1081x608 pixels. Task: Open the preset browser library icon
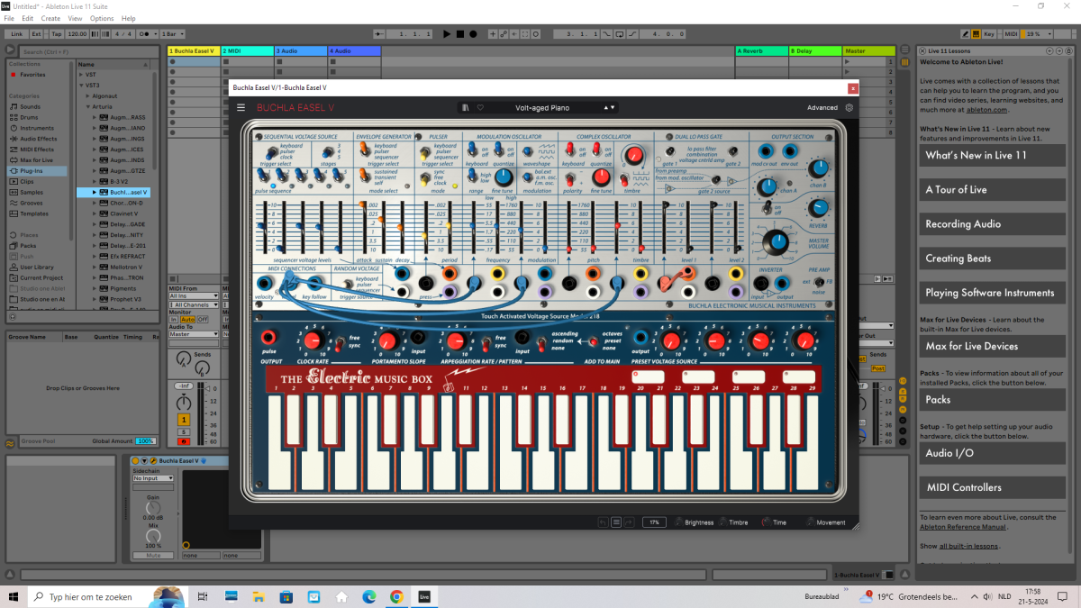pyautogui.click(x=465, y=107)
